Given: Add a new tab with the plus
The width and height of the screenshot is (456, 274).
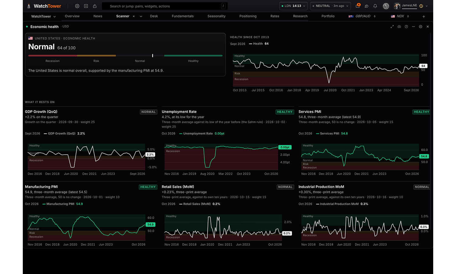Looking at the screenshot, I should coord(424,16).
